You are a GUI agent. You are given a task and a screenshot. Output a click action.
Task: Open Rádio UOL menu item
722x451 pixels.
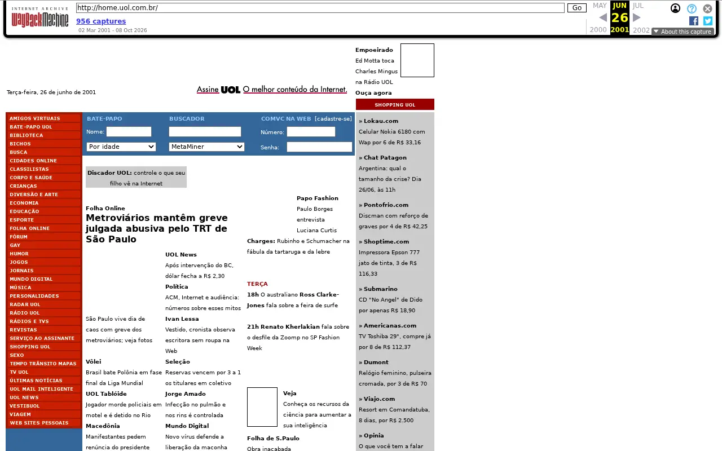click(x=43, y=313)
